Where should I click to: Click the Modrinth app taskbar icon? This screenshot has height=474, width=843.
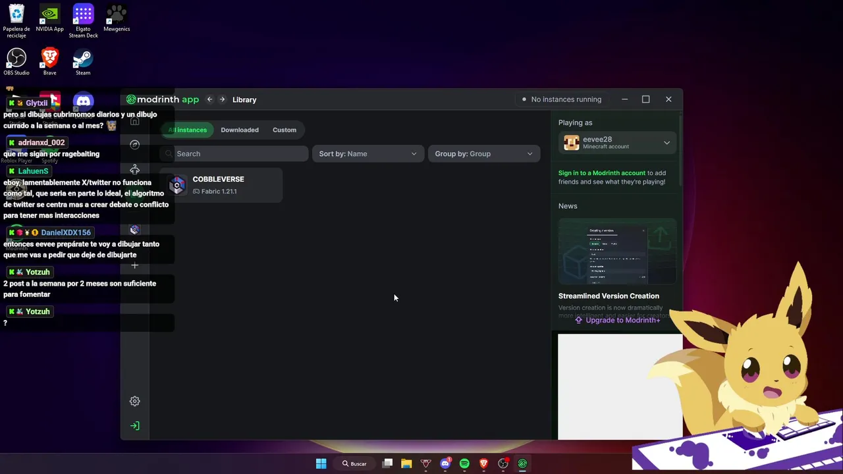tap(522, 463)
